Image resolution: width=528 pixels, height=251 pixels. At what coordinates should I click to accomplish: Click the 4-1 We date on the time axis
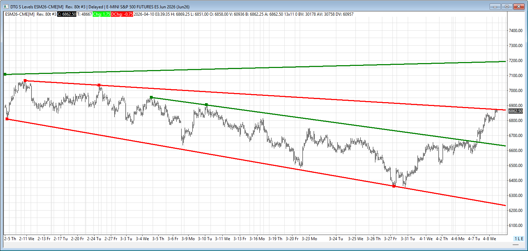click(426, 239)
